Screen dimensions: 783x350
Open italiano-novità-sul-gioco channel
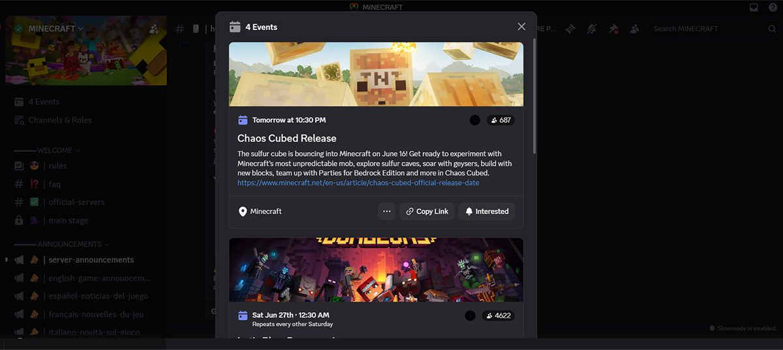[86, 332]
